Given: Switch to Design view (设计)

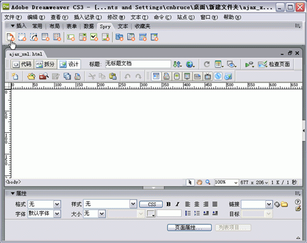Looking at the screenshot, I should 69,65.
